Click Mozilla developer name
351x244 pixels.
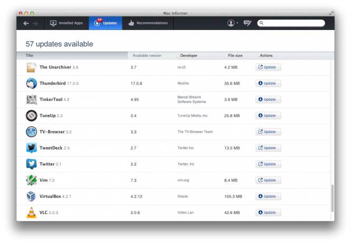pyautogui.click(x=183, y=83)
